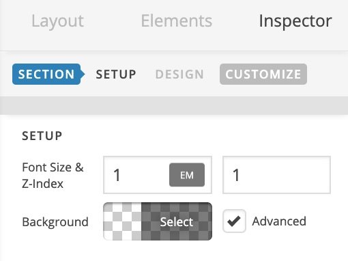Open the Elements tab
Viewport: 348px width, 261px height.
pyautogui.click(x=177, y=20)
